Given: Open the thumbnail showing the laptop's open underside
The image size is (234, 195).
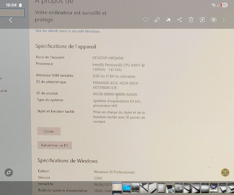Looking at the screenshot, I should coord(179,188).
